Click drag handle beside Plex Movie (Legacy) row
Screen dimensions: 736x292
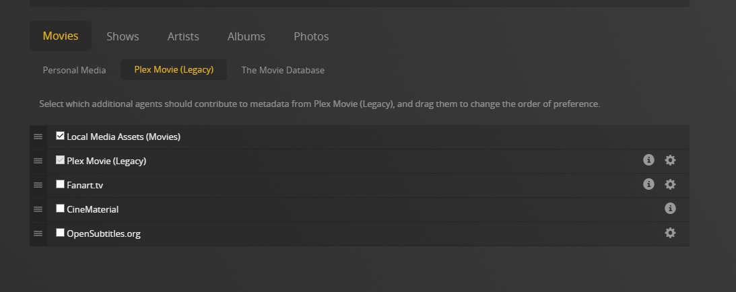[x=38, y=161]
